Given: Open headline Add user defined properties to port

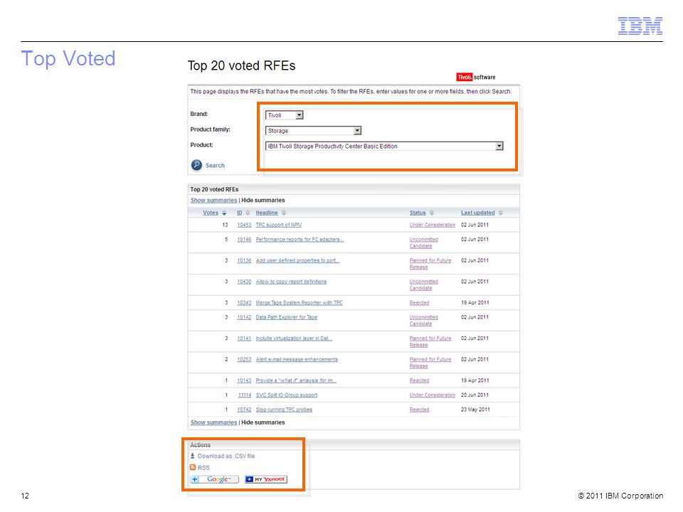Looking at the screenshot, I should [x=297, y=260].
